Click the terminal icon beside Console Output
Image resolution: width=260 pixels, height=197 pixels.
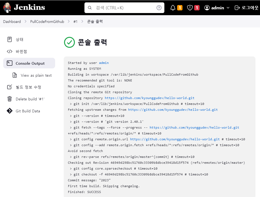9,63
